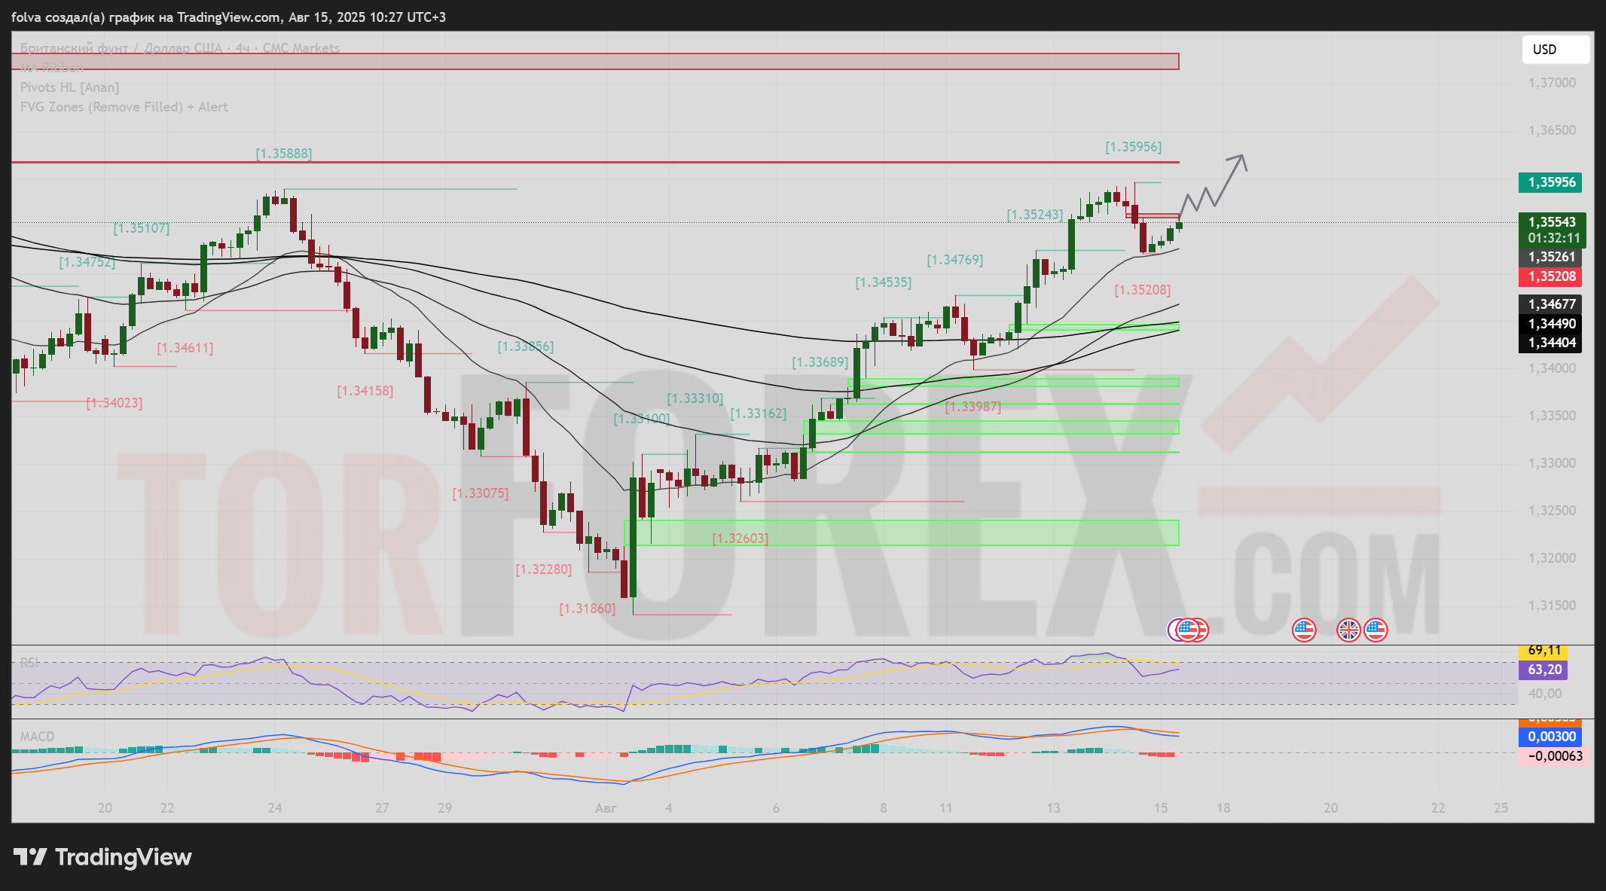
Task: Click US flag event icon right of UK flag
Action: click(x=1375, y=630)
